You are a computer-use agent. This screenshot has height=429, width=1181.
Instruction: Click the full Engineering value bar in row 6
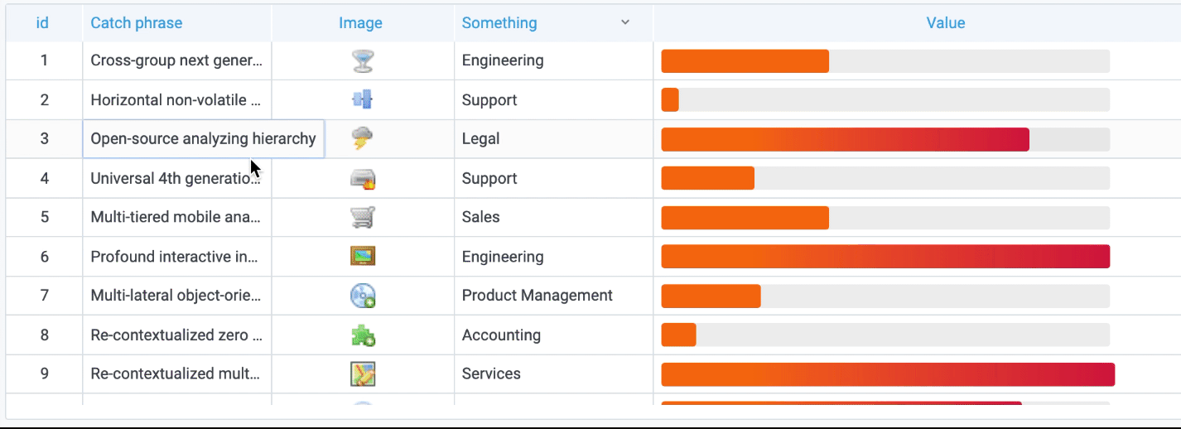click(x=885, y=257)
